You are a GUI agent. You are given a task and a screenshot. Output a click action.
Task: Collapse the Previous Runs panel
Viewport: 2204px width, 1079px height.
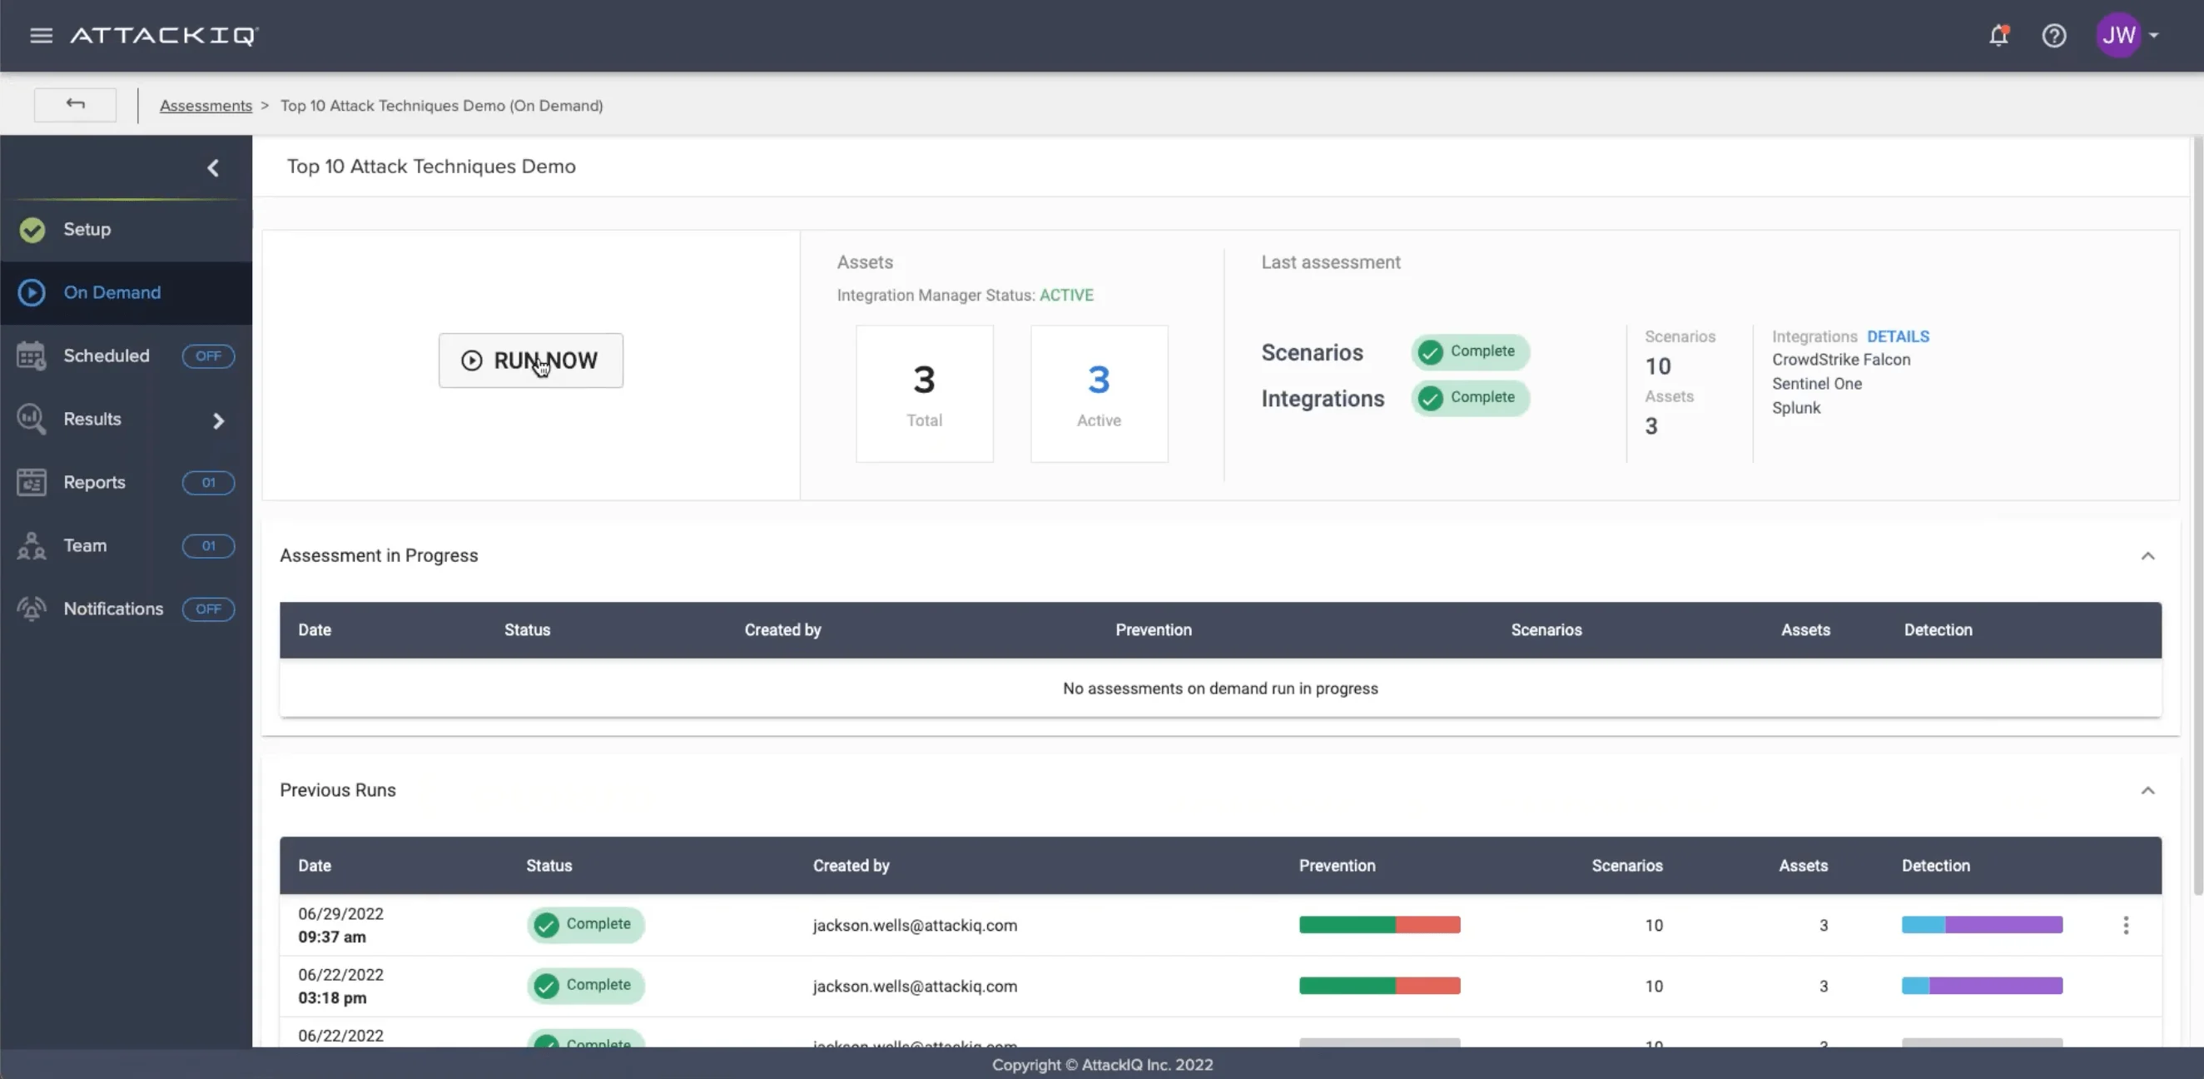[2147, 791]
